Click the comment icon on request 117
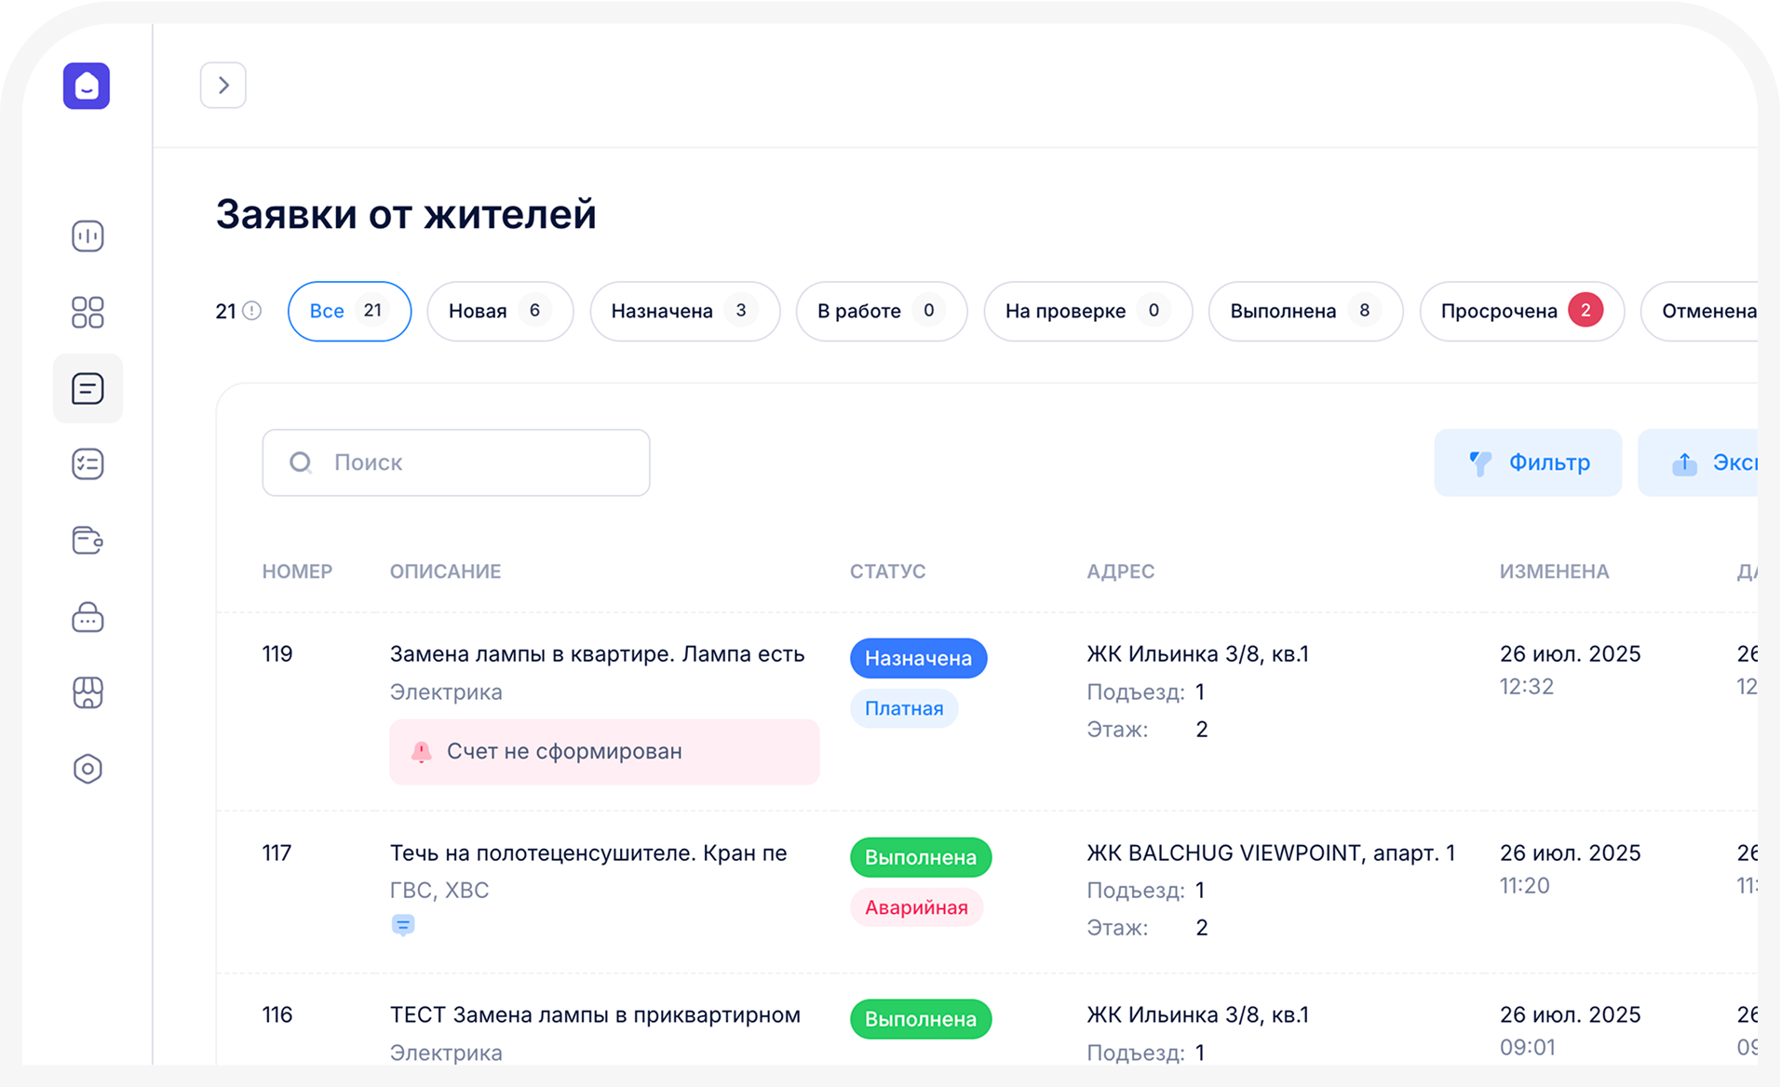This screenshot has width=1781, height=1087. [403, 925]
